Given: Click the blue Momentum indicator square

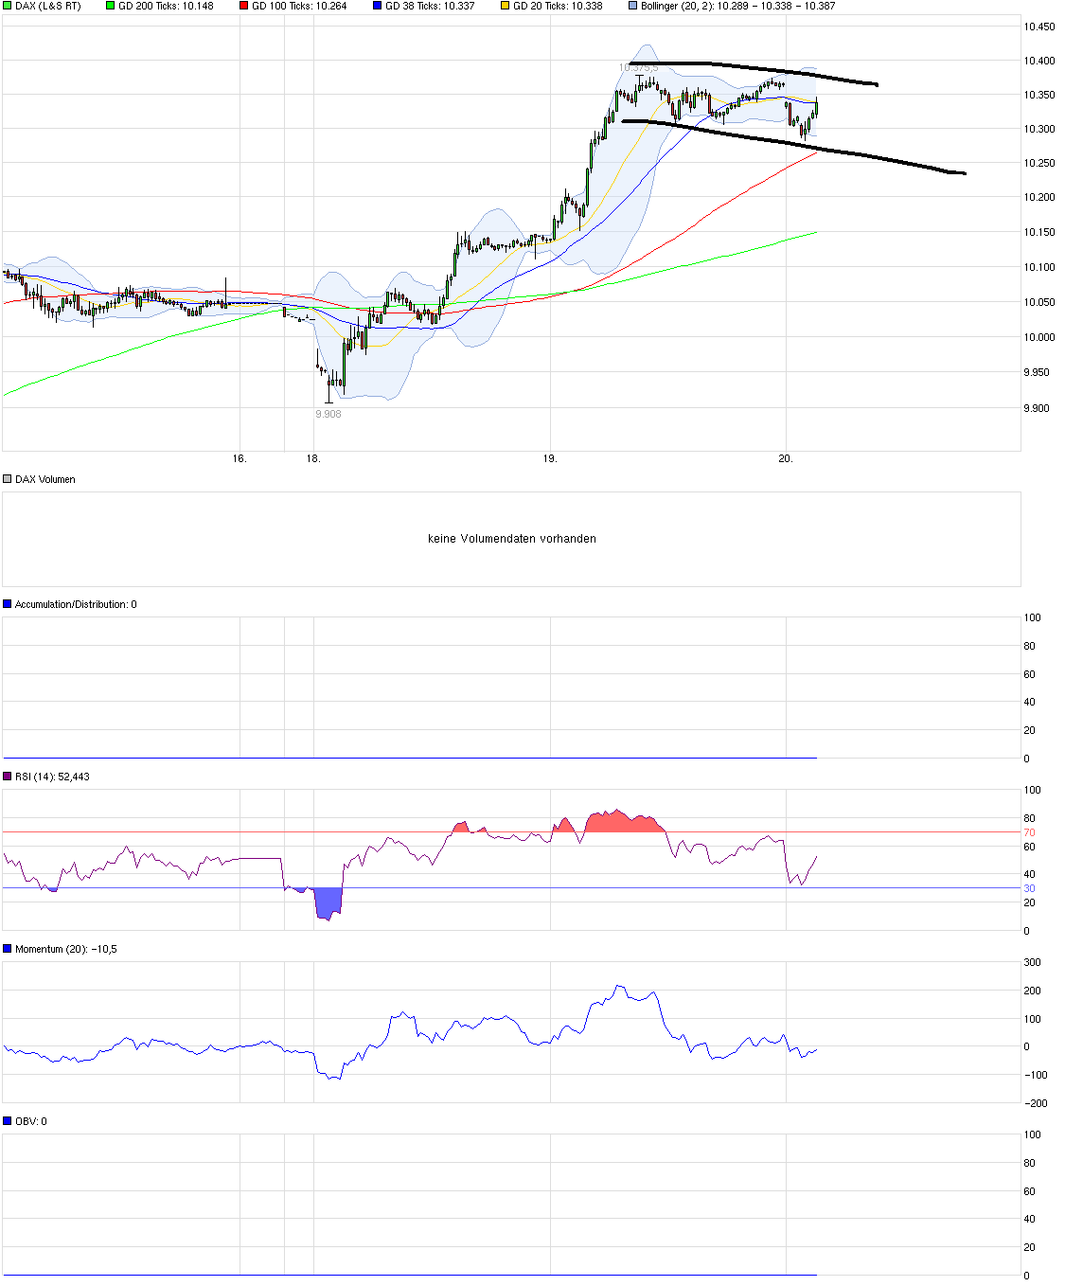Looking at the screenshot, I should pyautogui.click(x=7, y=947).
